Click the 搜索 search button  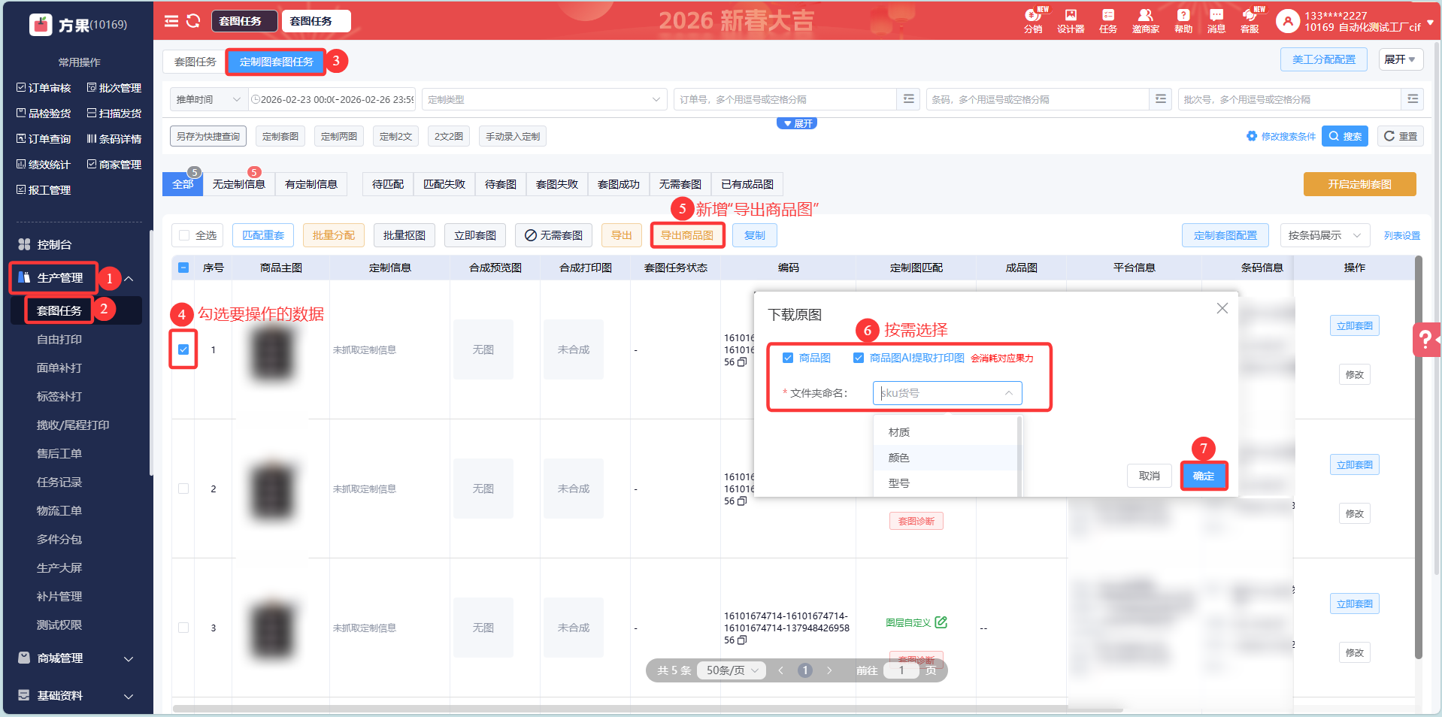point(1345,136)
